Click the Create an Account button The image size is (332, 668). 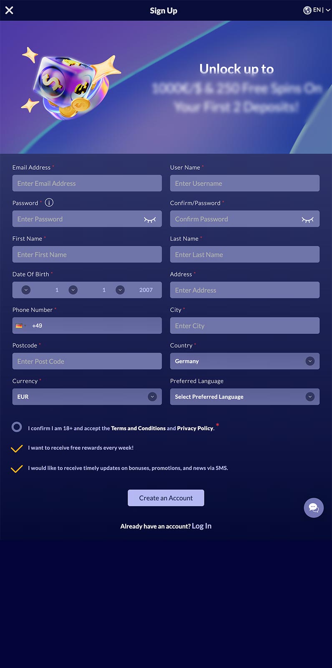pyautogui.click(x=166, y=498)
